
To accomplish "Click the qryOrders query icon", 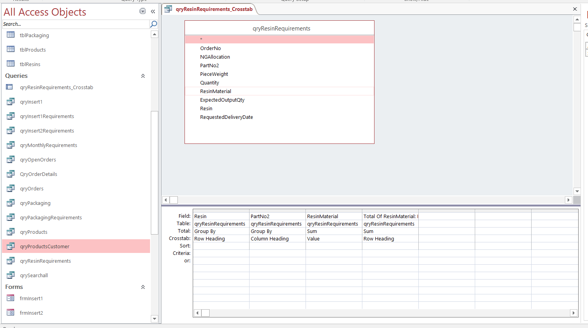I will (x=11, y=188).
